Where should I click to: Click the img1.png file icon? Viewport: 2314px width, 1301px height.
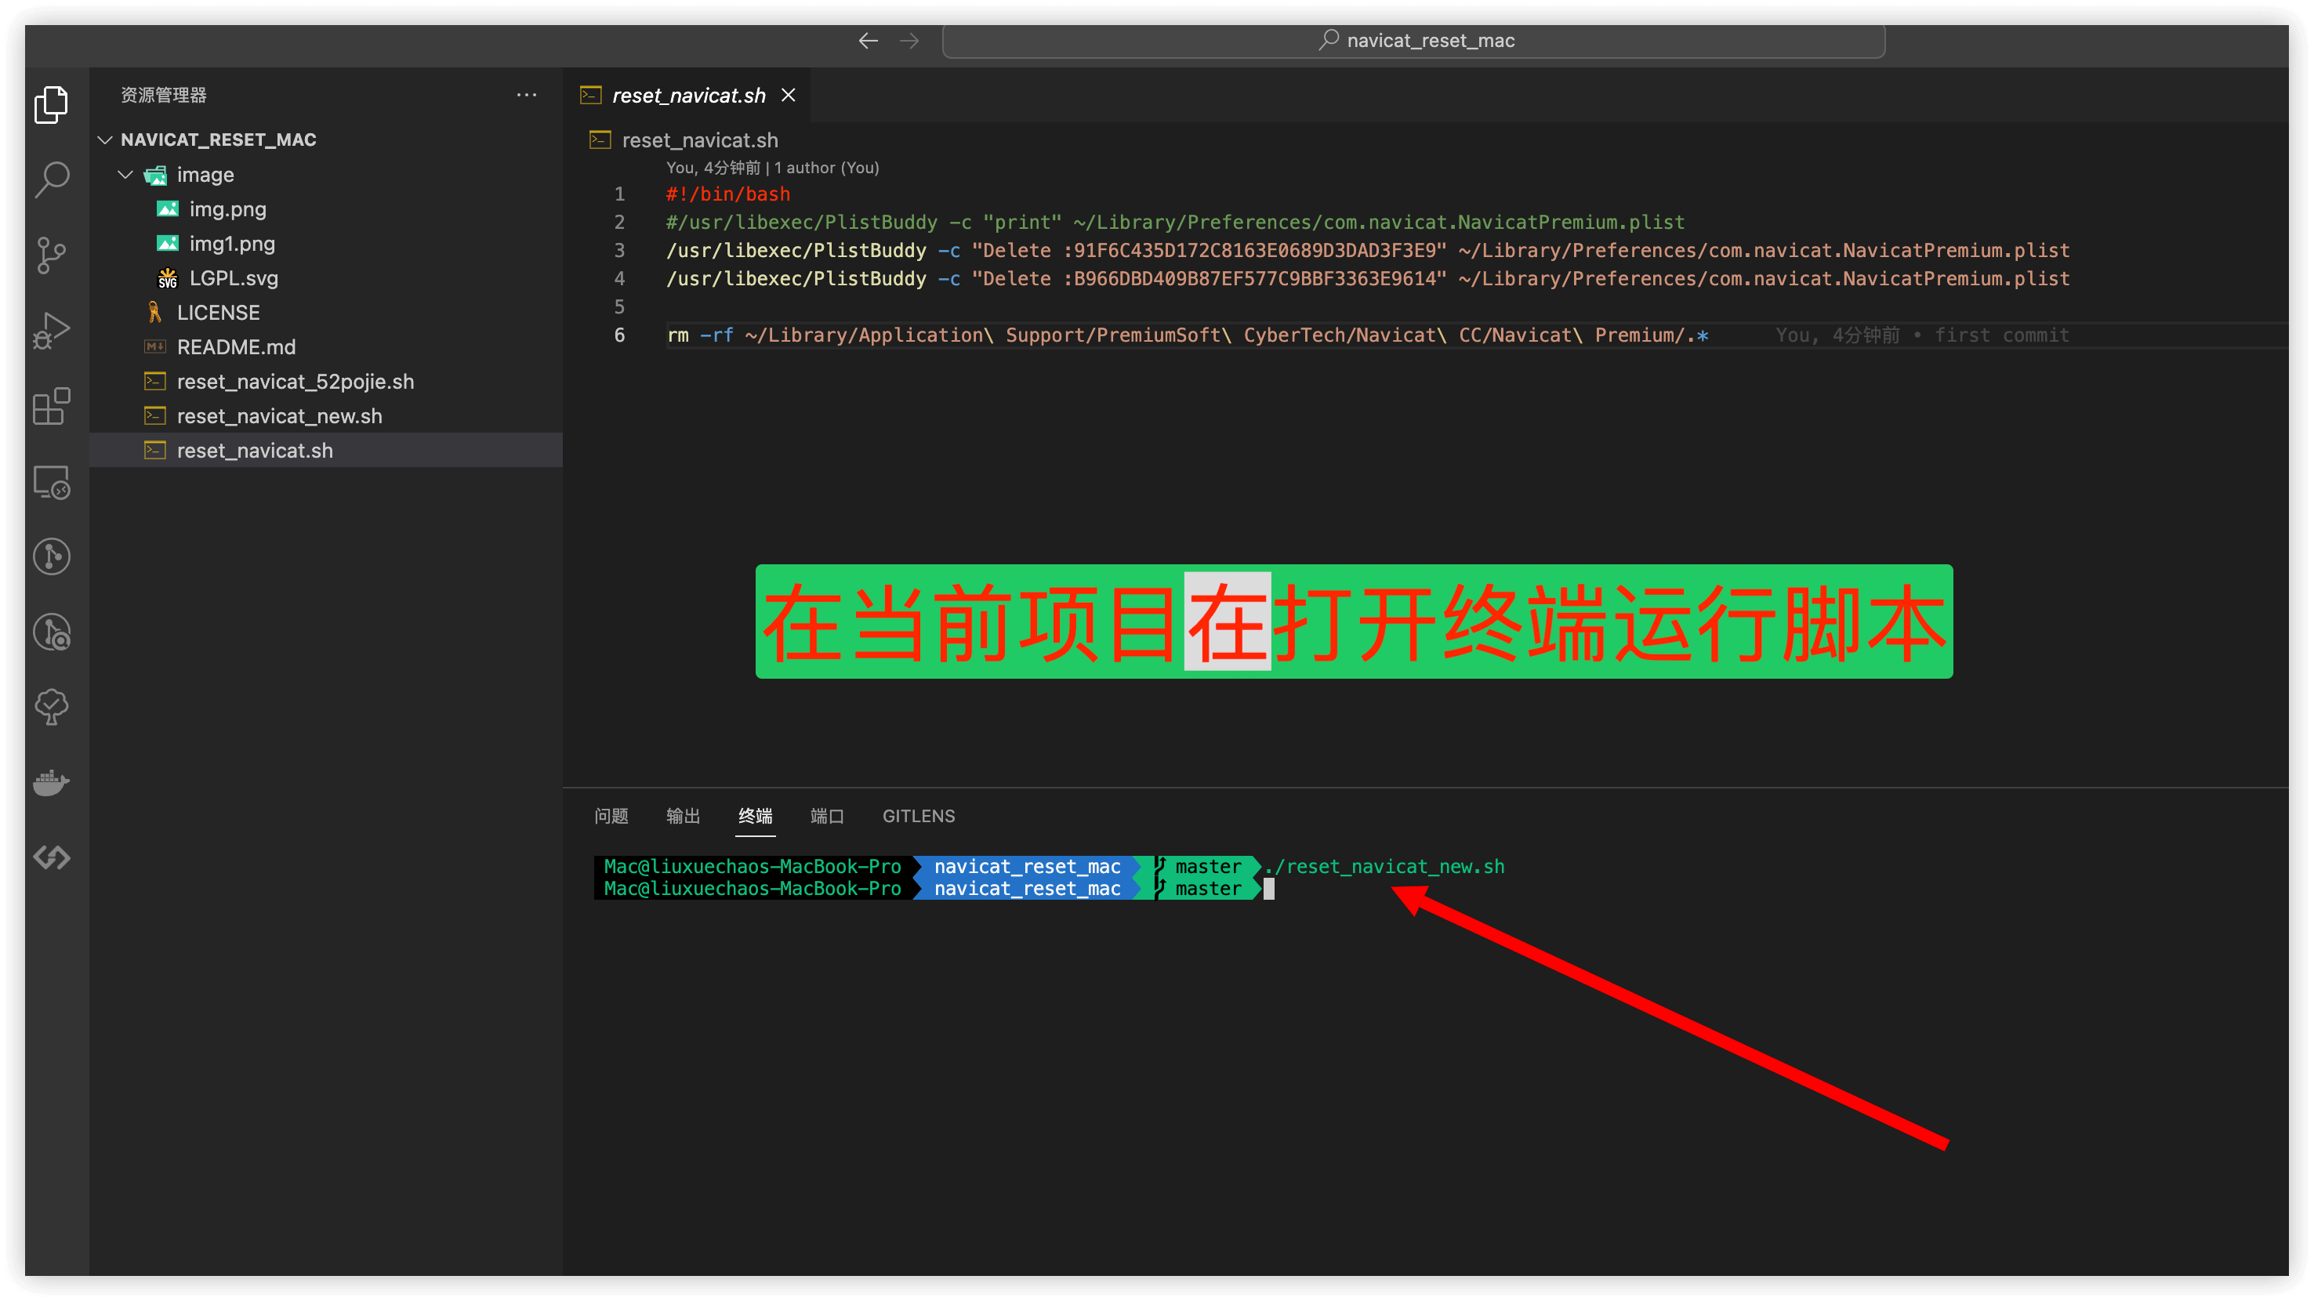coord(167,243)
